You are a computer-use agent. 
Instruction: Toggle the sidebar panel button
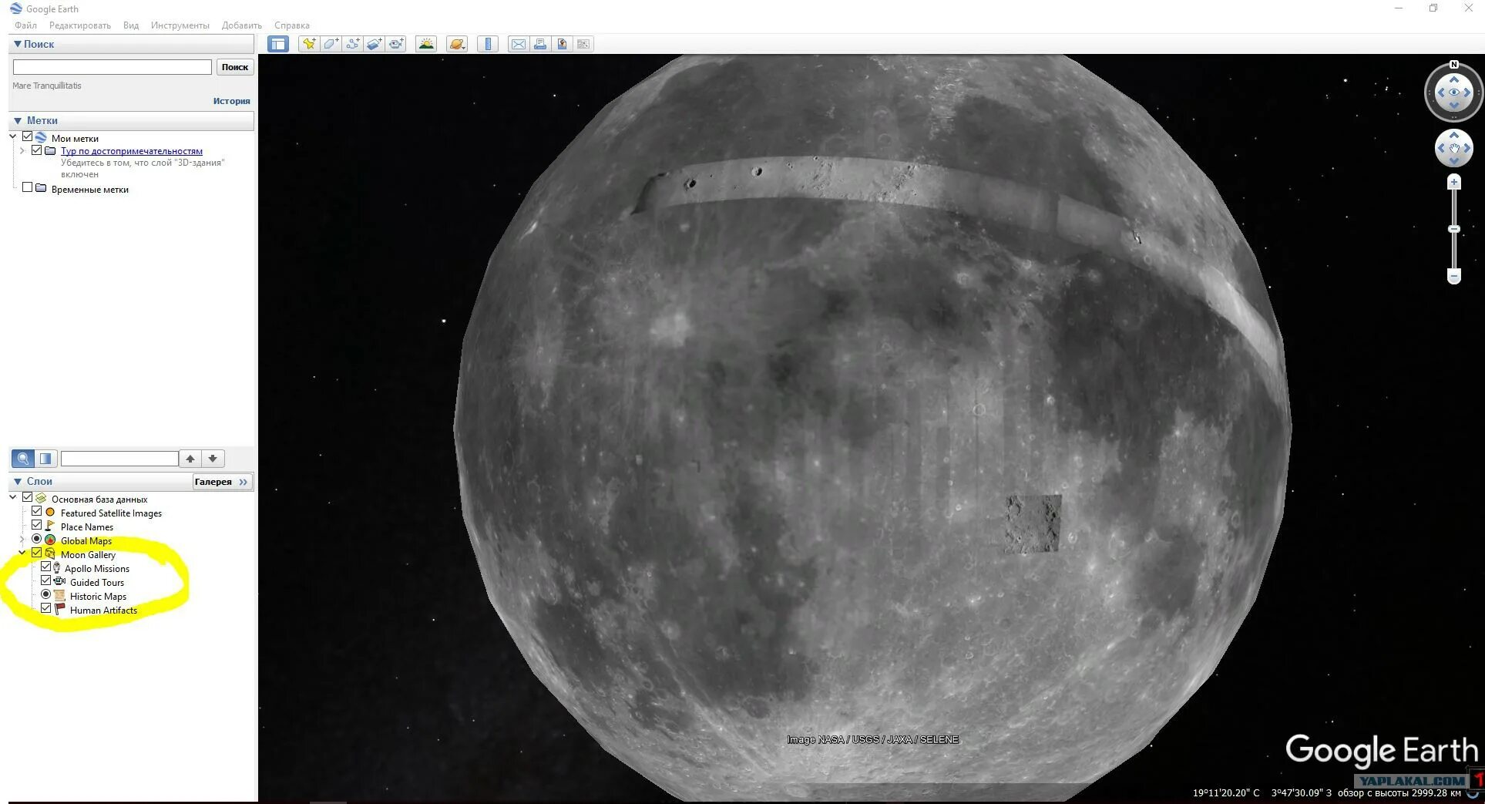[x=278, y=44]
